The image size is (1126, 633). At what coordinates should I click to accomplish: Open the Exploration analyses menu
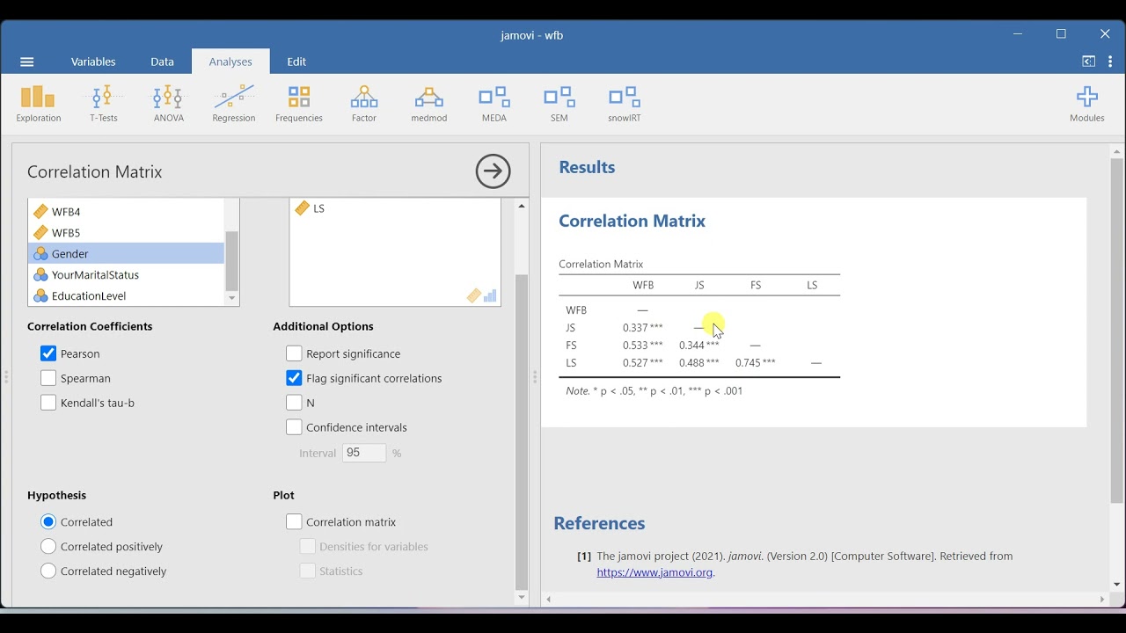tap(39, 104)
